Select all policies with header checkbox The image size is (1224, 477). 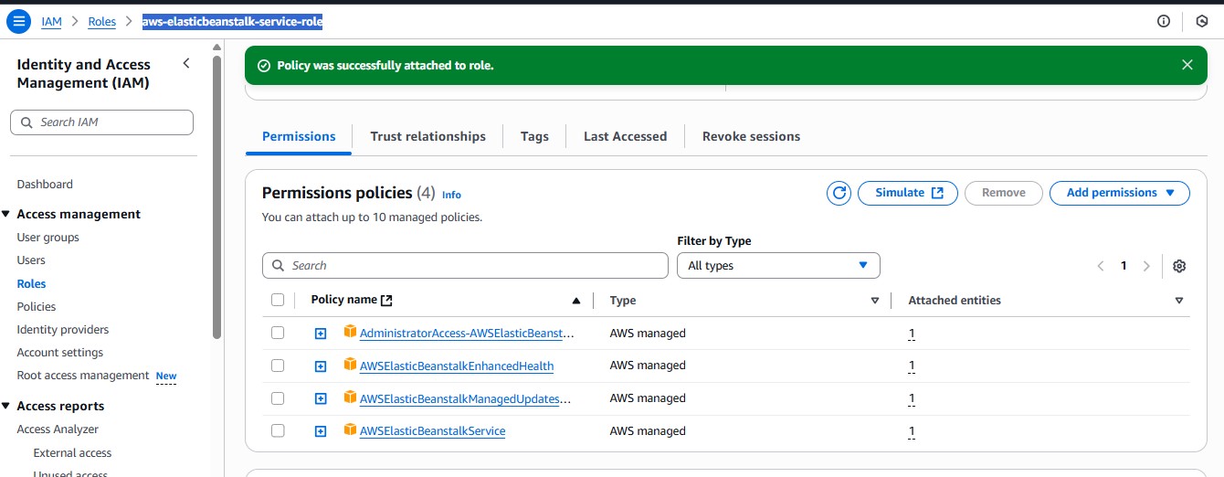(x=278, y=300)
